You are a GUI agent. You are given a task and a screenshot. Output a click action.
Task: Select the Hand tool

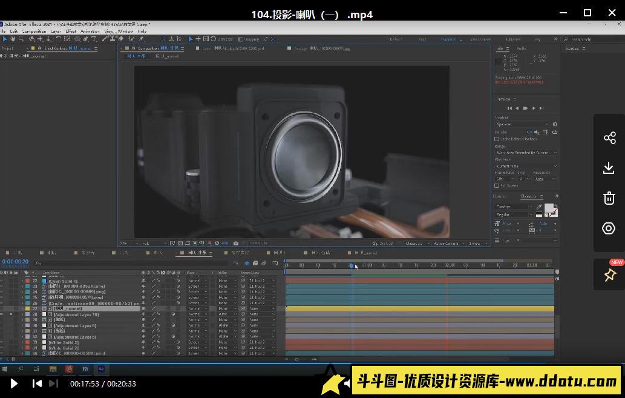click(13, 39)
